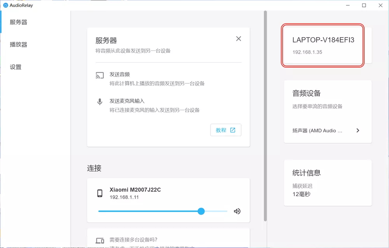Mute the Xiaomi device using the speaker icon
The width and height of the screenshot is (389, 248).
pyautogui.click(x=237, y=211)
